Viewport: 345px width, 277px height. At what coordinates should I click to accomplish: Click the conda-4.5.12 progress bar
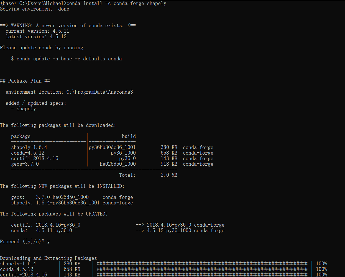[202, 269]
